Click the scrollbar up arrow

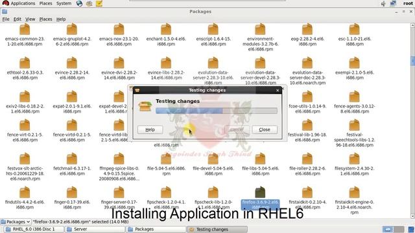412,25
